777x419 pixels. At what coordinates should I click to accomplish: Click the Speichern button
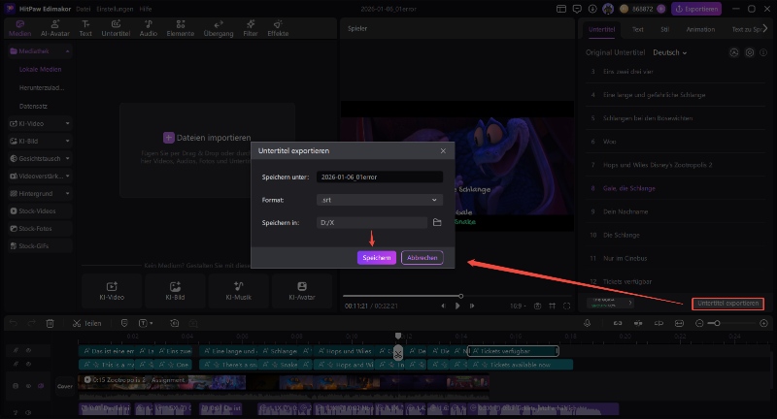coord(376,258)
